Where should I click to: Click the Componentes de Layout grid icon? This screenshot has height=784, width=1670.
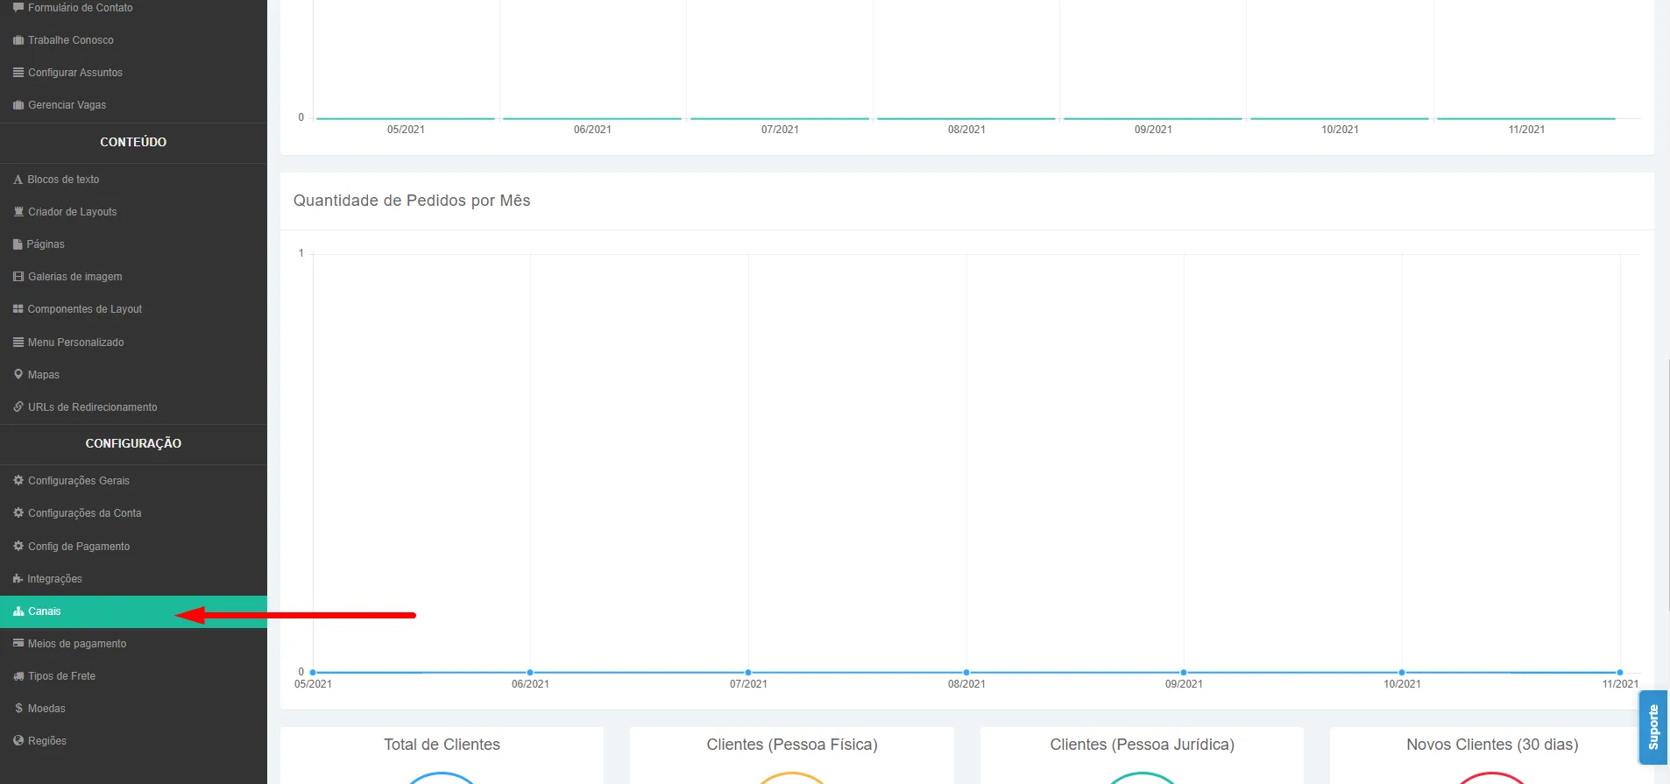tap(18, 309)
